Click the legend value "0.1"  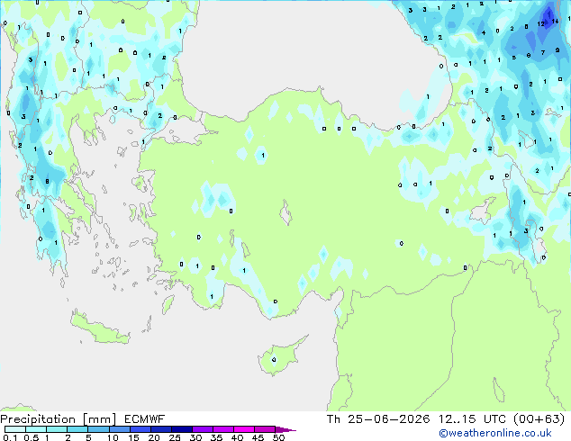pyautogui.click(x=10, y=437)
